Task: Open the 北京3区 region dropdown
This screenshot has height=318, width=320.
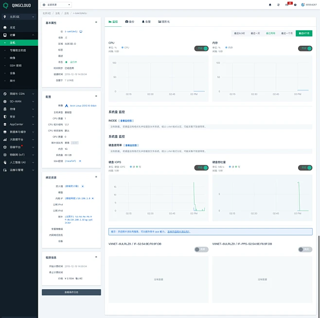Action: pos(18,17)
